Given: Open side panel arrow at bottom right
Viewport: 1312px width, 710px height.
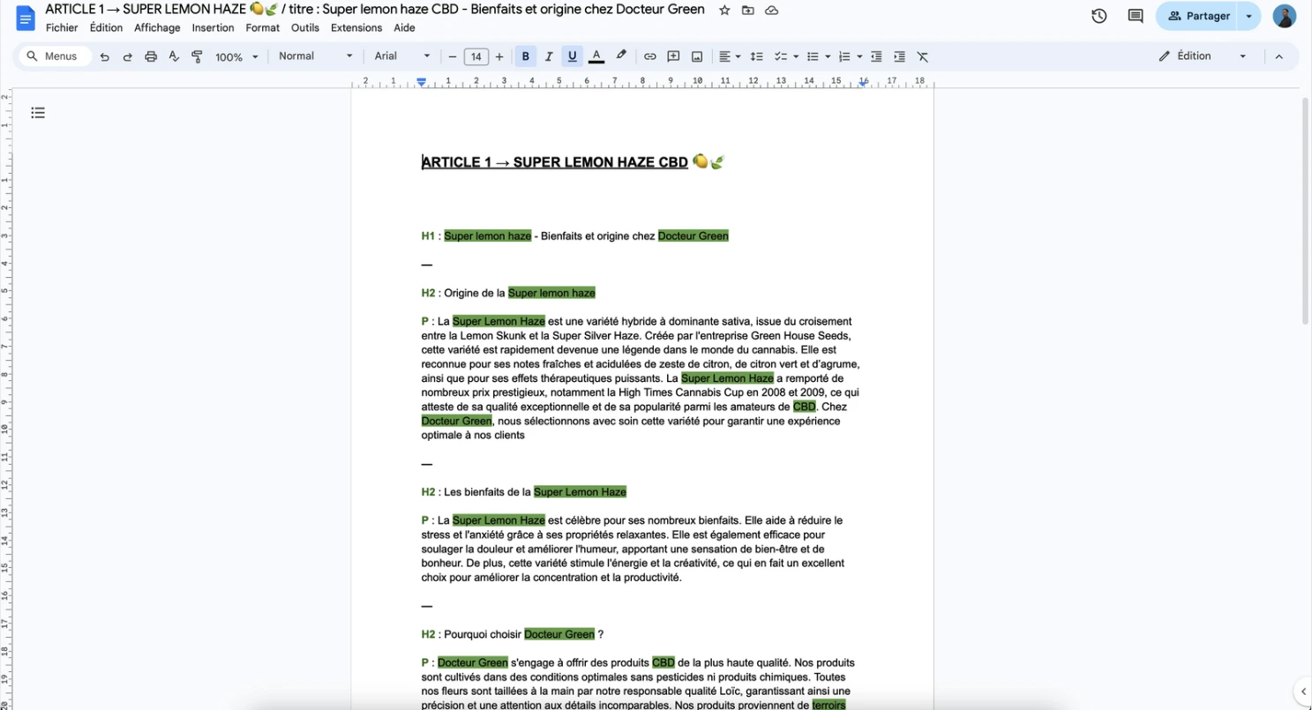Looking at the screenshot, I should (x=1304, y=691).
